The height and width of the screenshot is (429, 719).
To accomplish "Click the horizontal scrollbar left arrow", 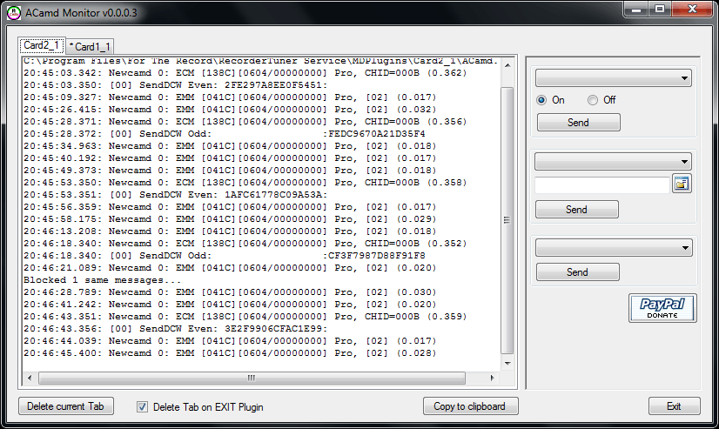I will (30, 379).
